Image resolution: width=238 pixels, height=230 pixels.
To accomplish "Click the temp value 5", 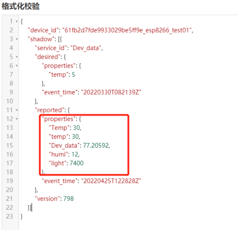I will 73,75.
